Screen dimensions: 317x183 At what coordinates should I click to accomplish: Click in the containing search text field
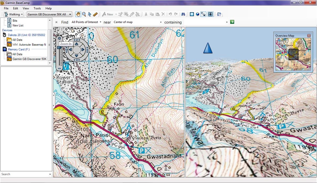pyautogui.click(x=205, y=22)
